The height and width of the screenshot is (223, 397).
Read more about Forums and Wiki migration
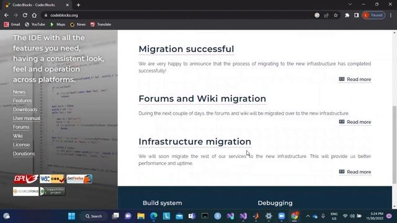click(355, 122)
